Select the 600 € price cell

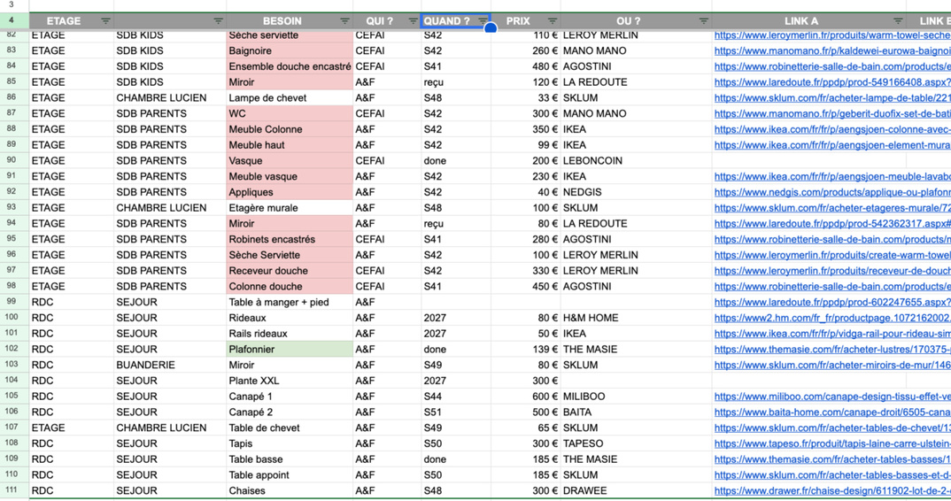click(526, 397)
